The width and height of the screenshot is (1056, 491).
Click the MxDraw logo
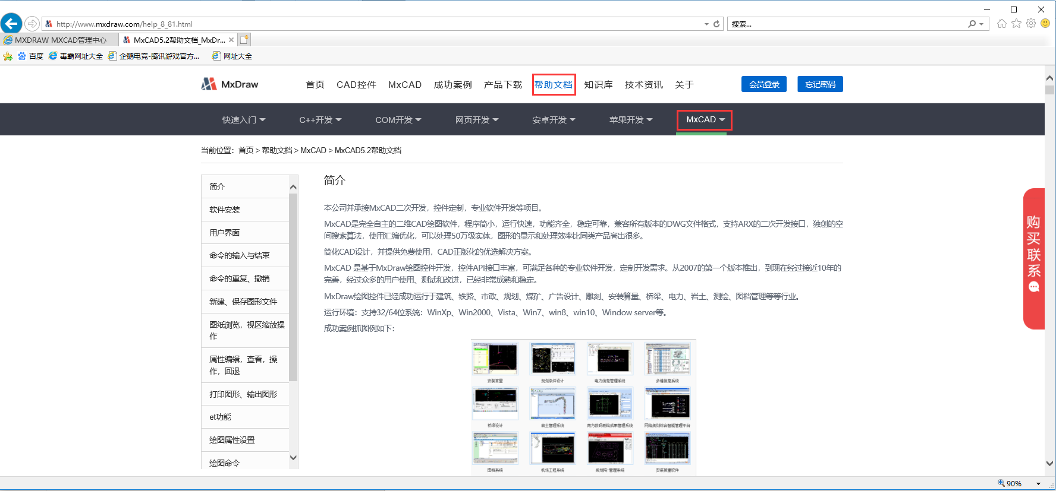[230, 84]
